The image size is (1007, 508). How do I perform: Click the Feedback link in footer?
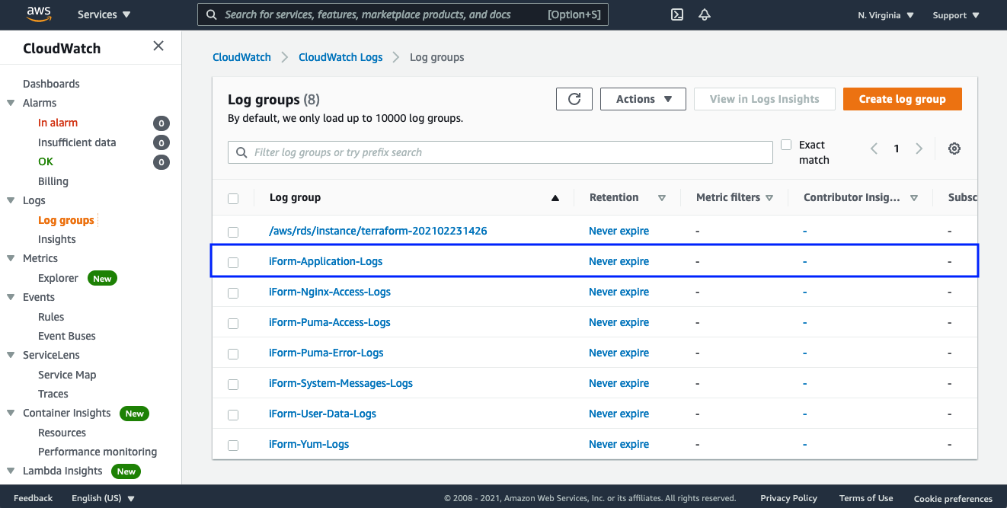pos(34,498)
